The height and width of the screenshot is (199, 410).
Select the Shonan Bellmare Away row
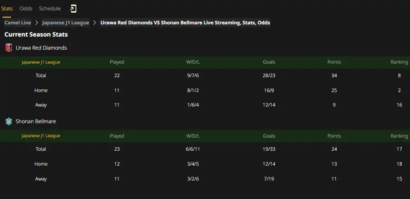[205, 179]
